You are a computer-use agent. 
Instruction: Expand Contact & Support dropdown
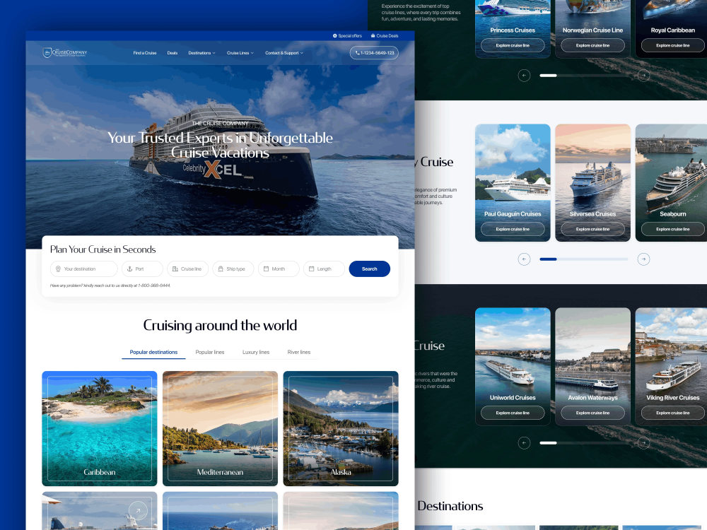pyautogui.click(x=284, y=53)
